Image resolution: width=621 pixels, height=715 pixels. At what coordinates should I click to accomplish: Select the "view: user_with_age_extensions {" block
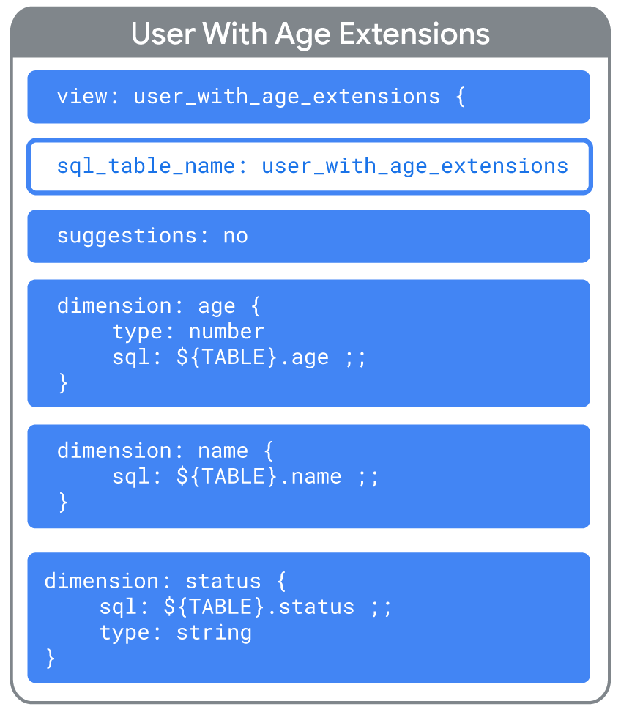pyautogui.click(x=308, y=97)
